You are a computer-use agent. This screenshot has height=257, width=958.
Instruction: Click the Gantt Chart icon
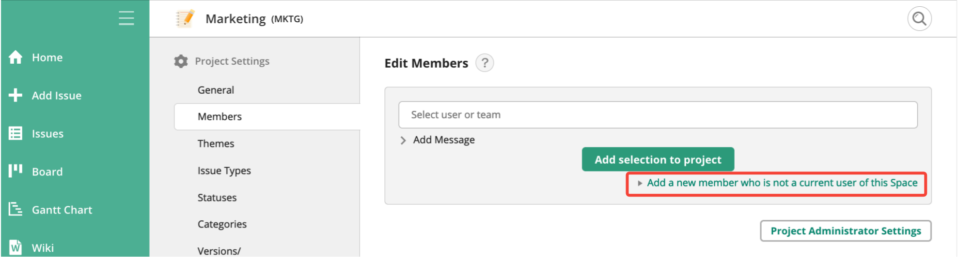tap(16, 209)
